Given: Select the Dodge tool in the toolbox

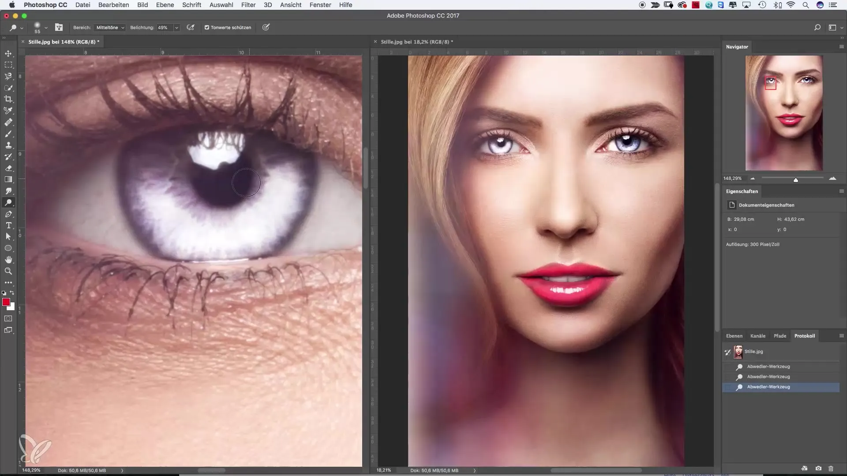Looking at the screenshot, I should click(8, 202).
